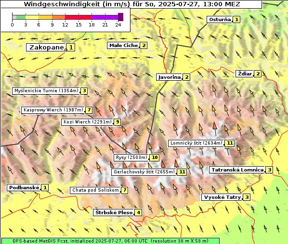Open the Javorina station label
Screen dimensions: 288x244
tap(170, 77)
